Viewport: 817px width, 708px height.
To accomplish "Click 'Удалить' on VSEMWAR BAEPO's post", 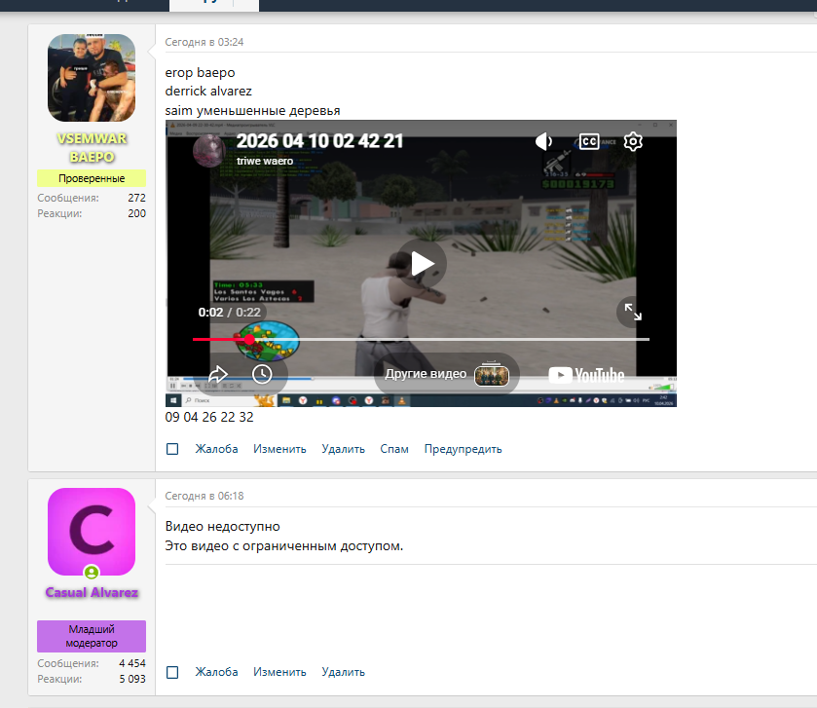I will coord(344,449).
